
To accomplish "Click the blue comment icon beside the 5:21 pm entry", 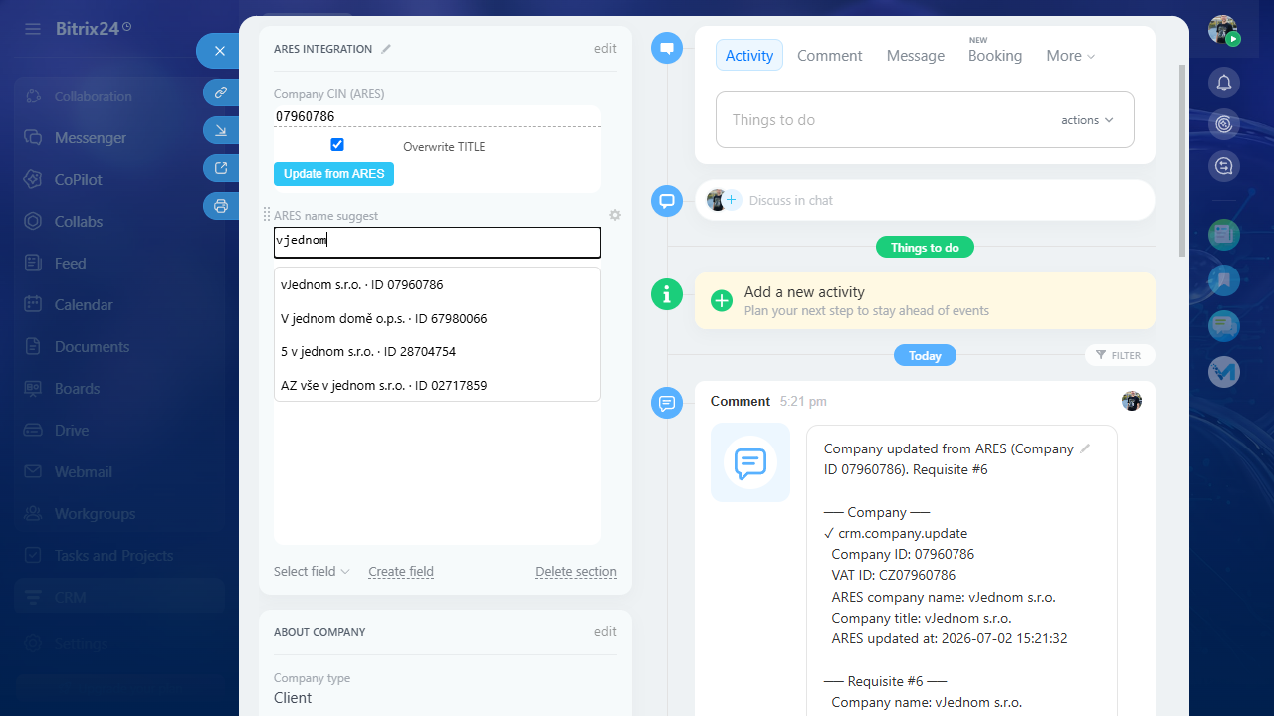I will (667, 403).
